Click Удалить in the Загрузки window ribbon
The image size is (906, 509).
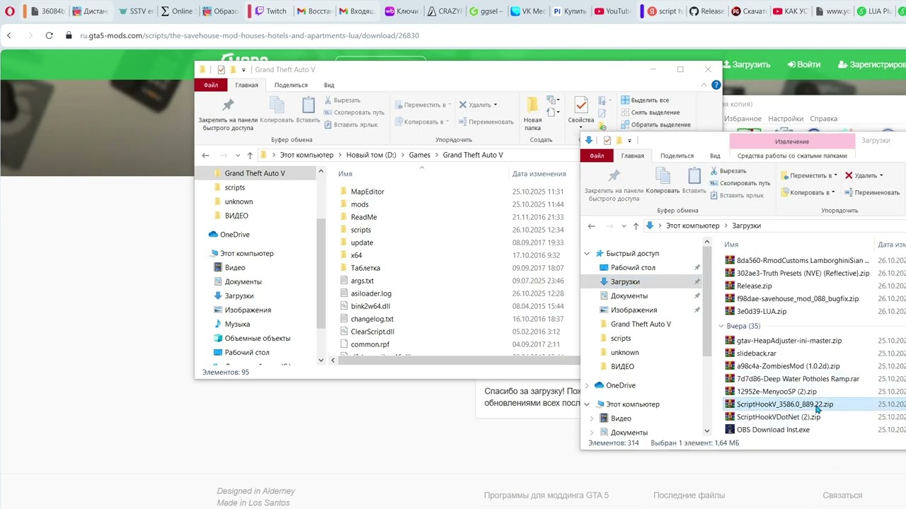[864, 175]
